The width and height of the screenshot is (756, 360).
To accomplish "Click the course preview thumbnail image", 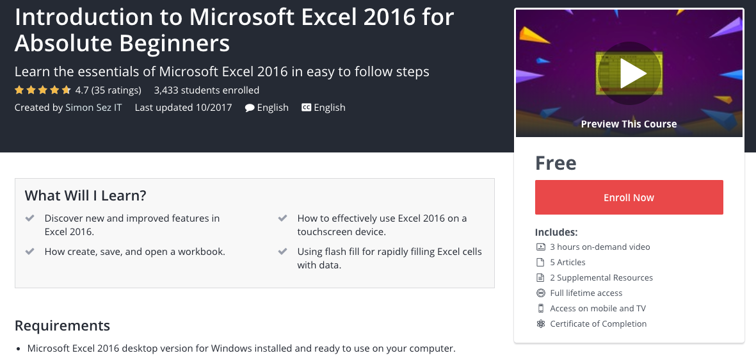I will click(x=629, y=74).
